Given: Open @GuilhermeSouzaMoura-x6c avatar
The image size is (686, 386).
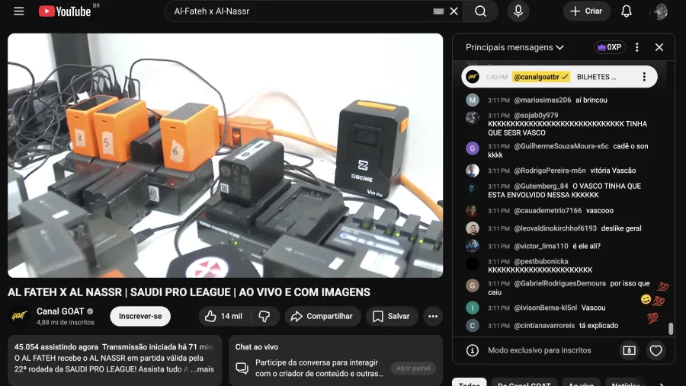Looking at the screenshot, I should point(472,148).
